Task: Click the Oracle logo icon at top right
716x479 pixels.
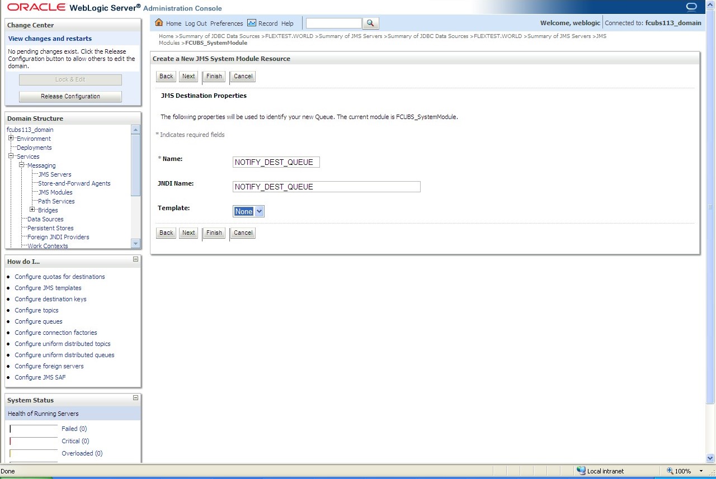Action: point(691,7)
